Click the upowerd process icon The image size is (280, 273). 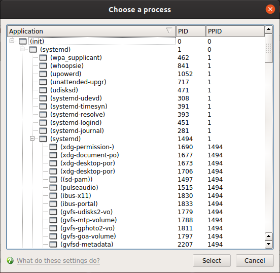click(x=43, y=74)
